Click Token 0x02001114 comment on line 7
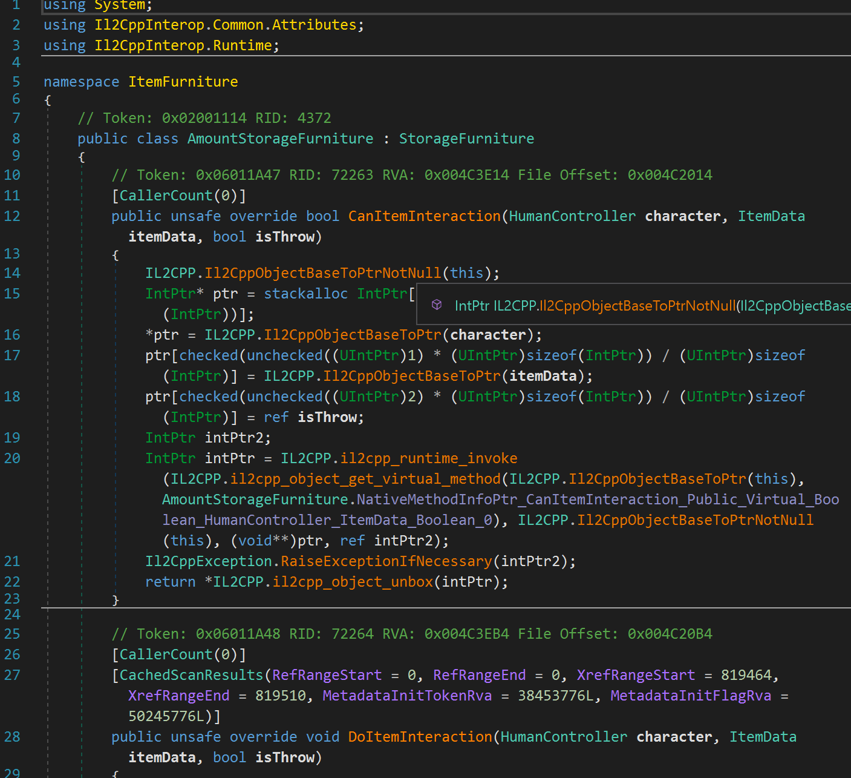 click(x=204, y=118)
